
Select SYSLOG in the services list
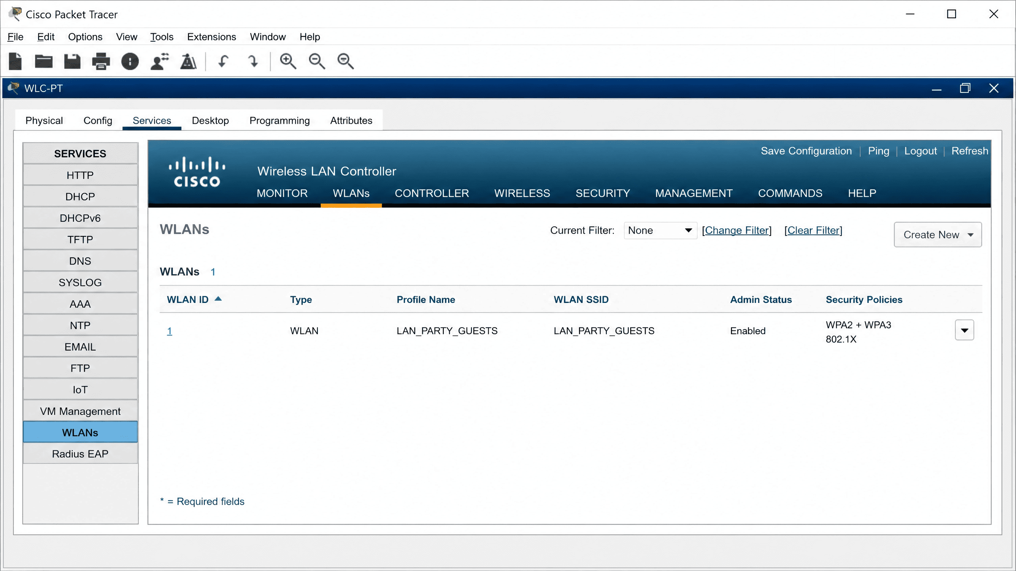(80, 282)
